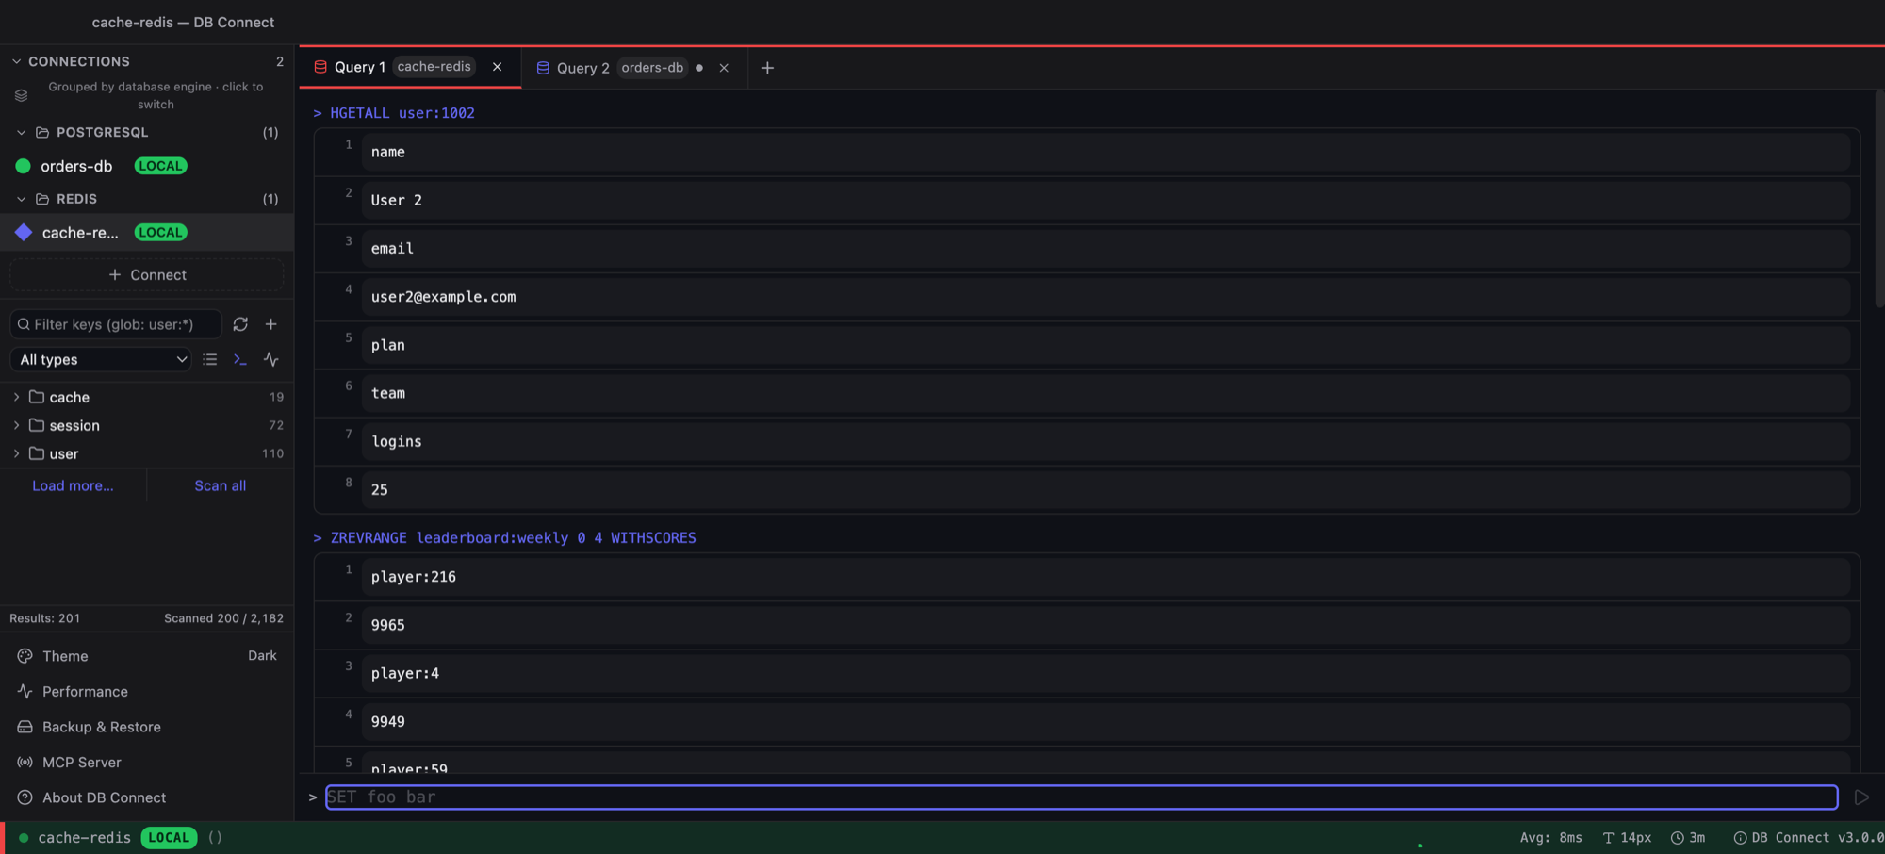The image size is (1885, 854).
Task: Click the run command play icon
Action: tap(1861, 797)
